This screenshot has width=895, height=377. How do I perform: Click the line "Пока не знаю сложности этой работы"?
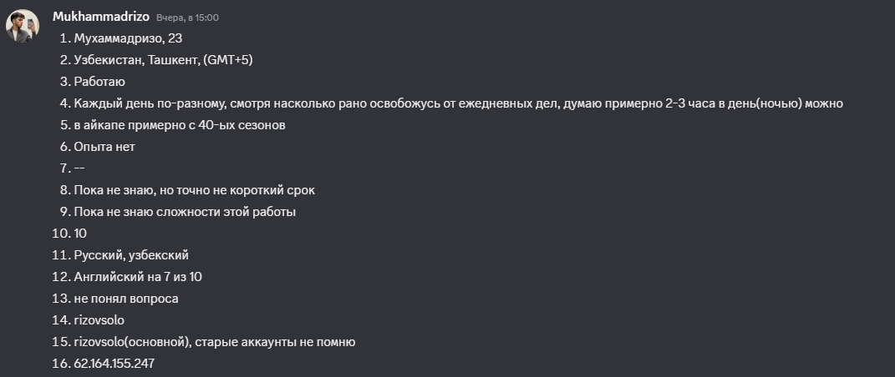pos(185,212)
